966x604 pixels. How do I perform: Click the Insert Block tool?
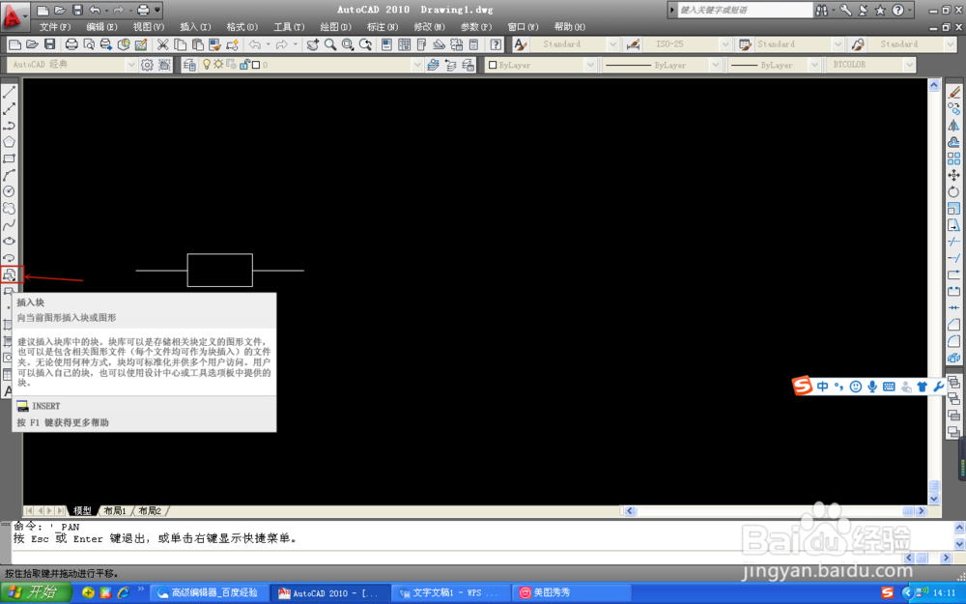(x=10, y=274)
